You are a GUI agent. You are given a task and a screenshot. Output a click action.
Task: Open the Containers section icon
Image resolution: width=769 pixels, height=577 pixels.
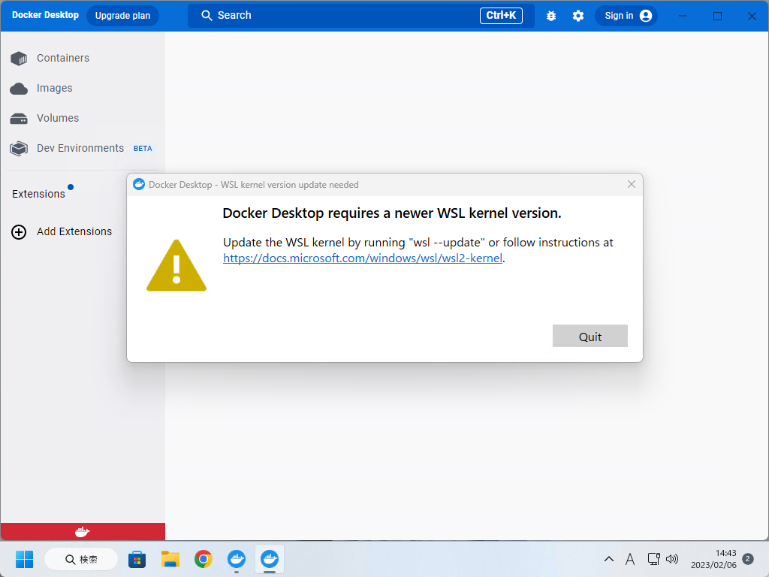(19, 59)
